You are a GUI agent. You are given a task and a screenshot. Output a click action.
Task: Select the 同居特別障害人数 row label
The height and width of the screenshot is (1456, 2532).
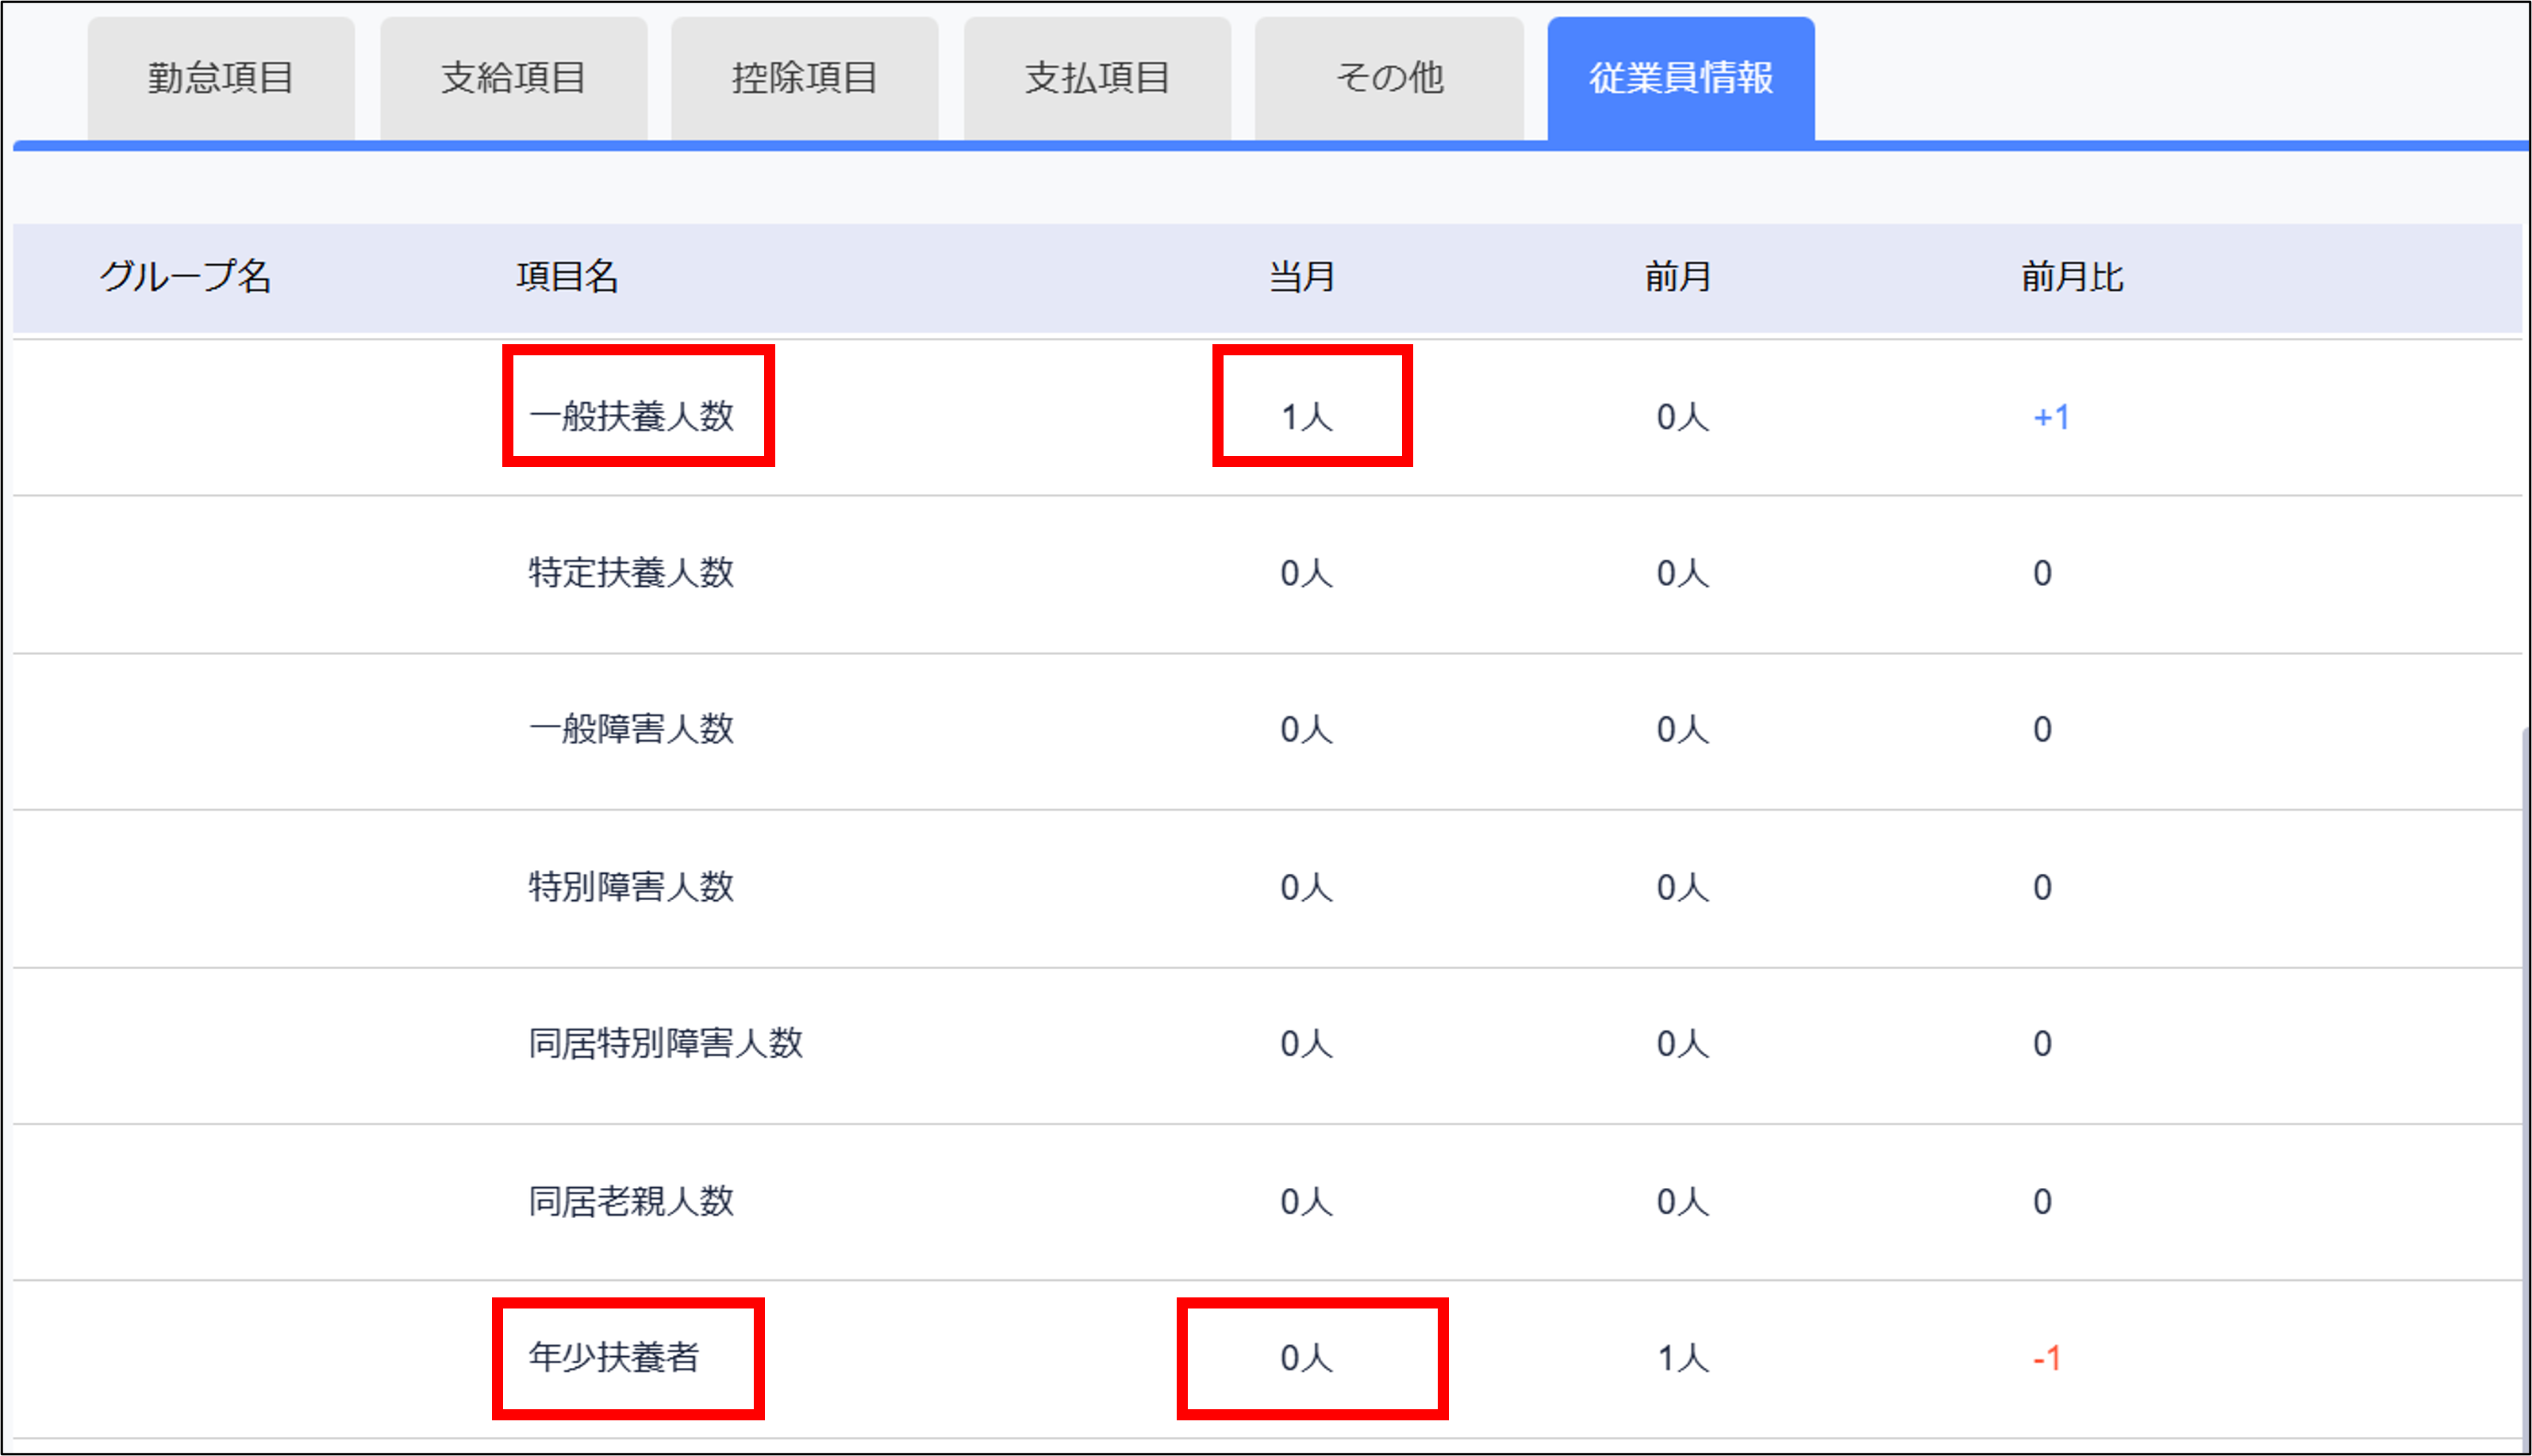point(665,1043)
